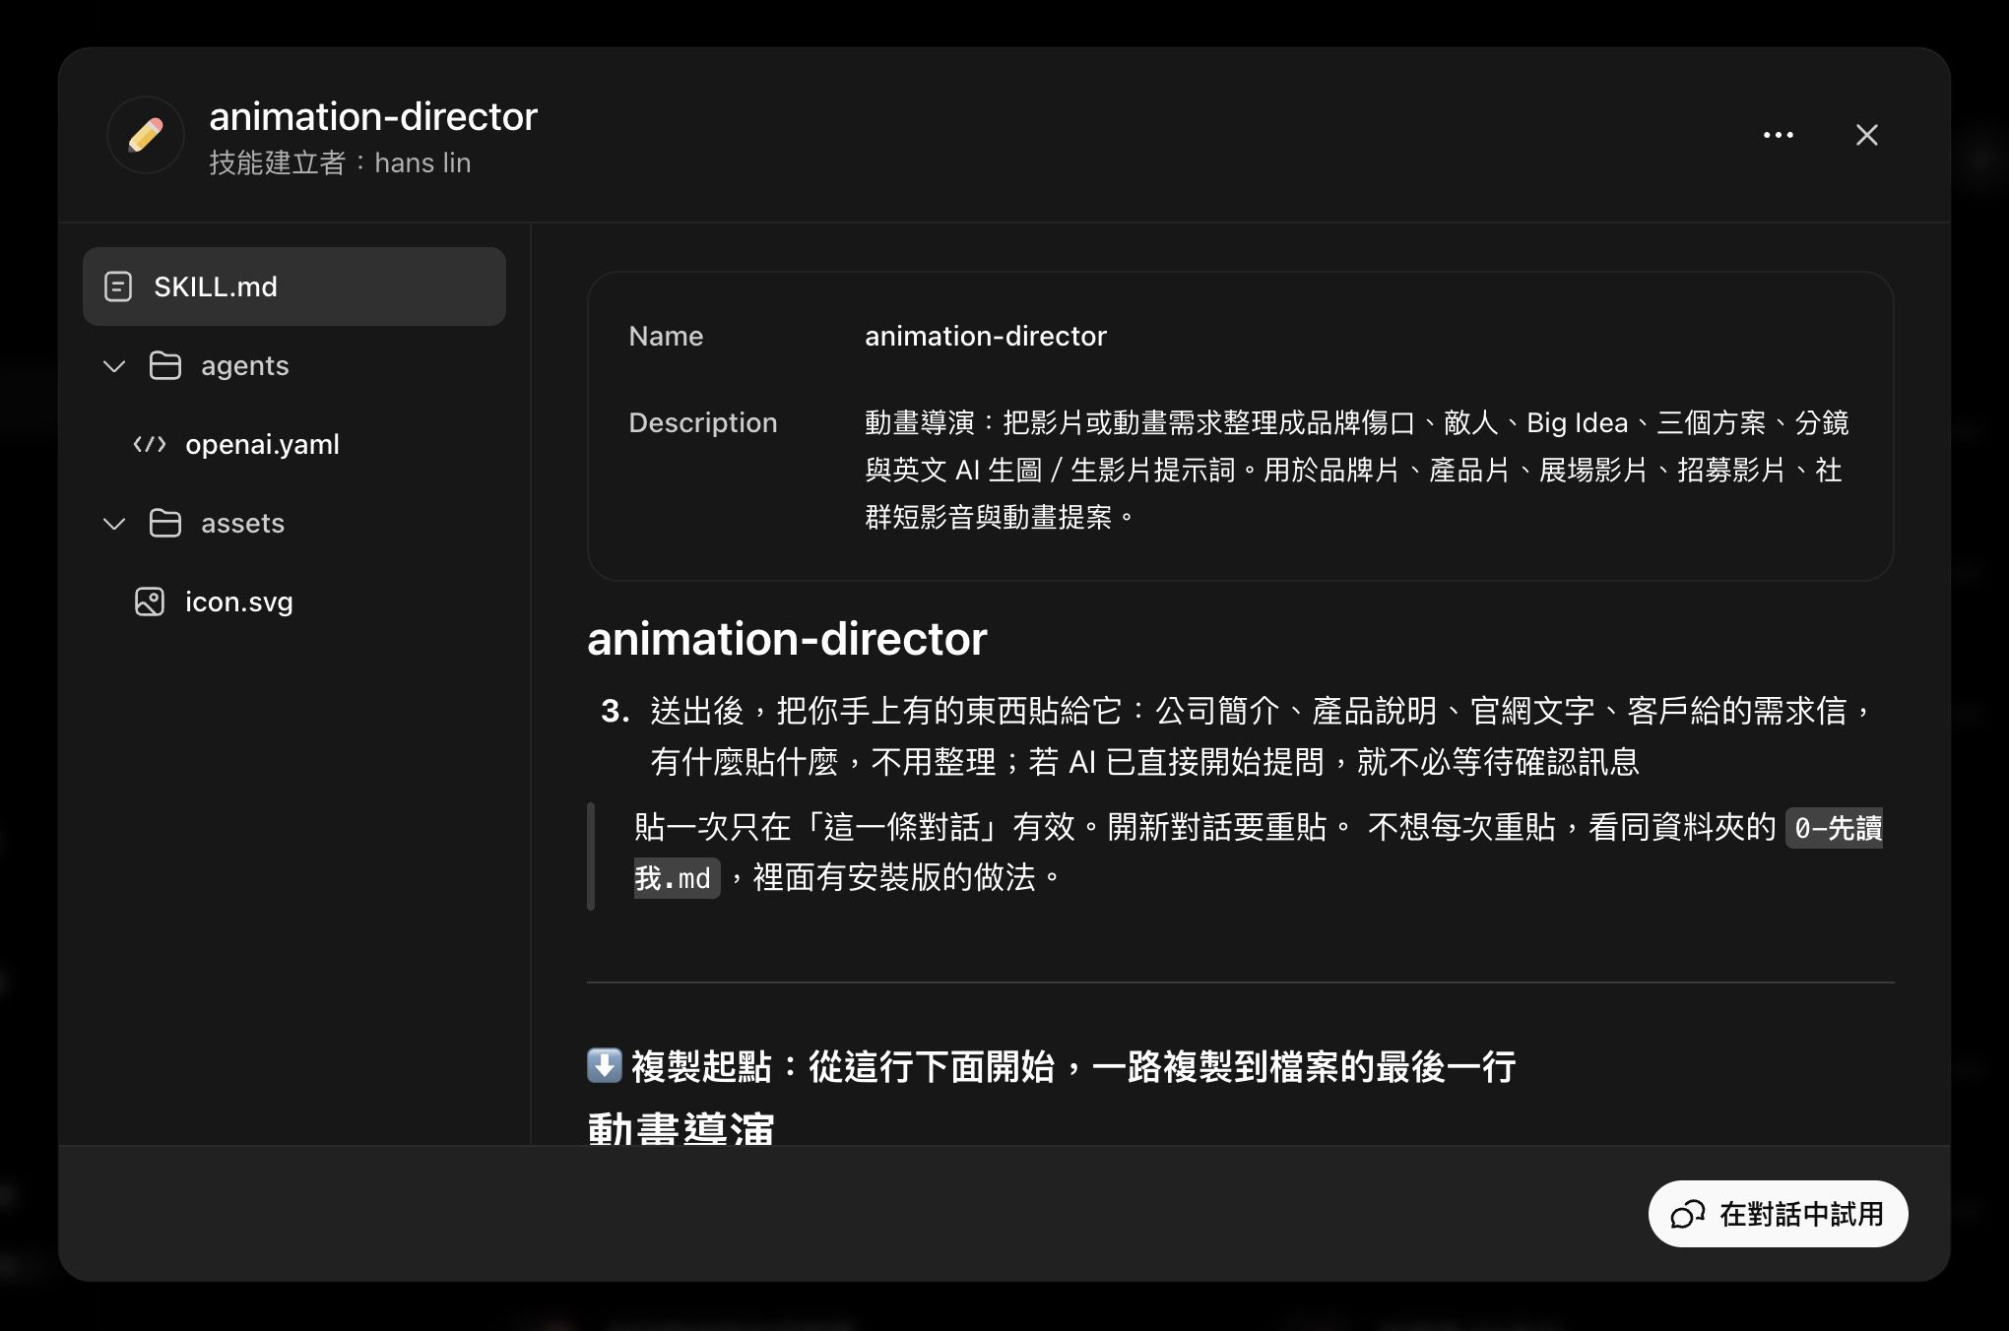Click the pencil skill avatar icon
This screenshot has width=2009, height=1331.
tap(146, 135)
